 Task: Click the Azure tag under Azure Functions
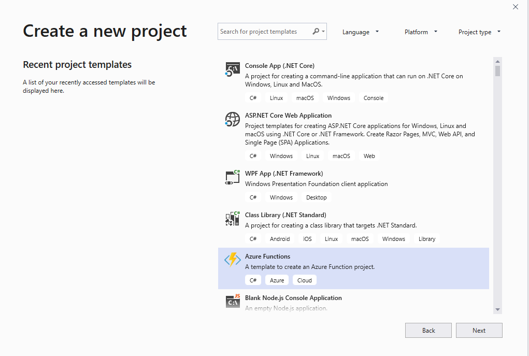tap(277, 280)
